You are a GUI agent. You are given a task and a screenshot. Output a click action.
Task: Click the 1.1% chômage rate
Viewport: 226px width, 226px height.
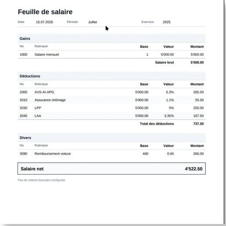pos(170,100)
